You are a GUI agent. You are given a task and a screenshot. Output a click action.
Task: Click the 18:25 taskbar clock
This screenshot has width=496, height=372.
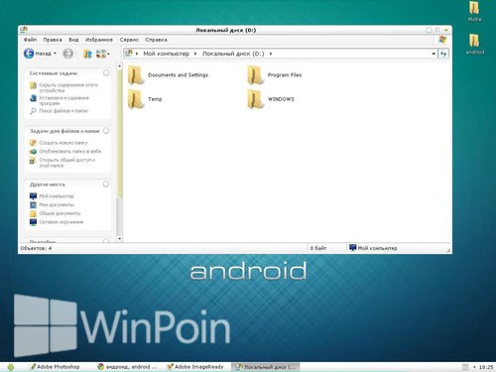[x=486, y=367]
